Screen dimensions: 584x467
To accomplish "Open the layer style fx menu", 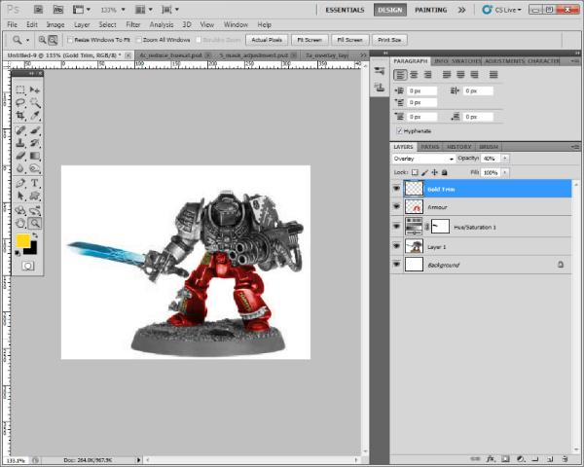I will point(493,457).
